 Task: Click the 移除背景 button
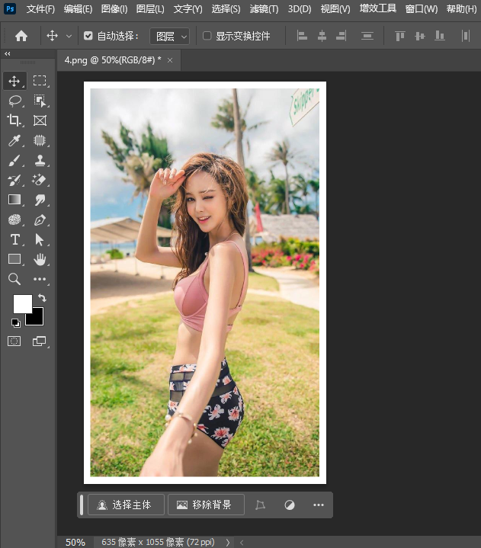click(x=206, y=505)
